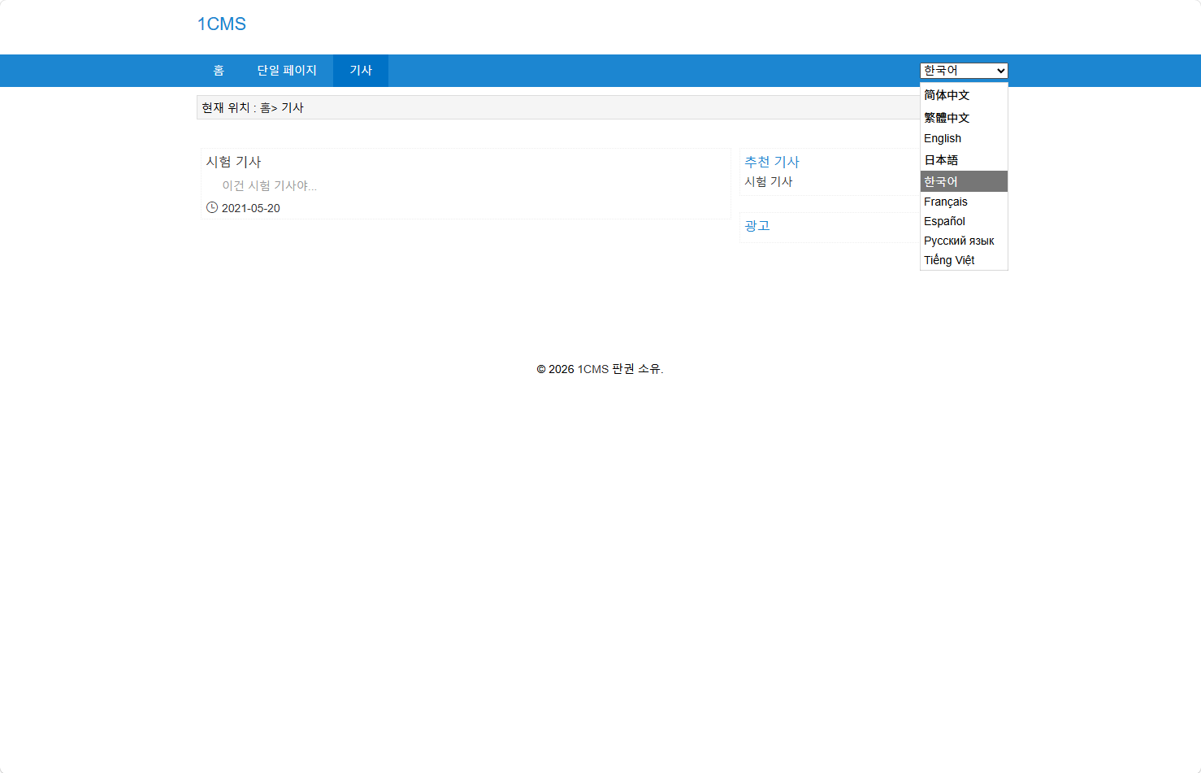Choose 简体中文 from the language list
Viewport: 1201px width, 773px height.
947,95
